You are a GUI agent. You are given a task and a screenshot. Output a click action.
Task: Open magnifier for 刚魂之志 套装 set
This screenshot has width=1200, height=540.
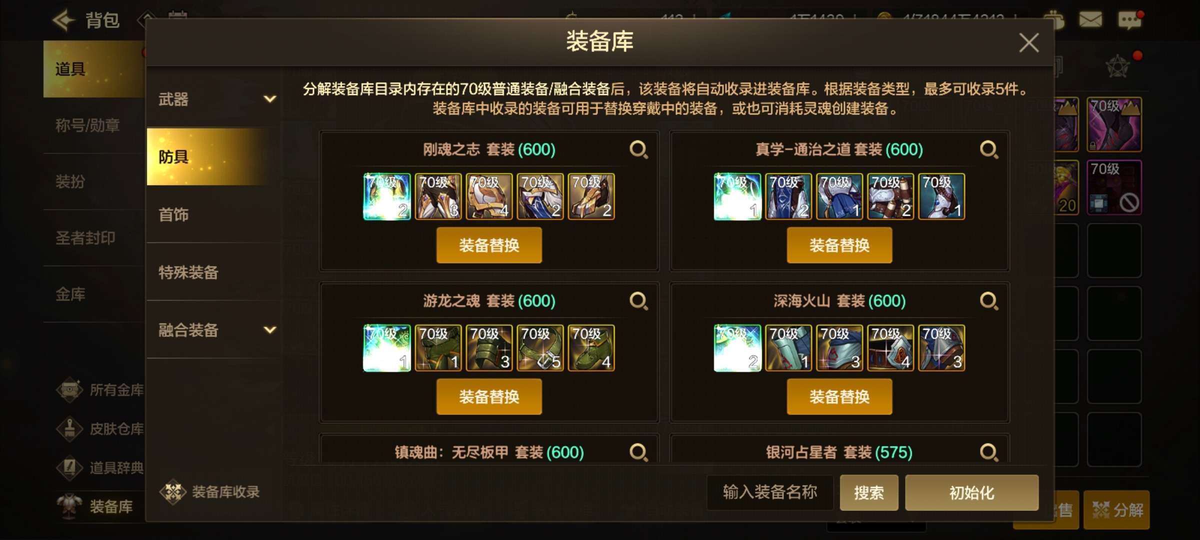(638, 149)
